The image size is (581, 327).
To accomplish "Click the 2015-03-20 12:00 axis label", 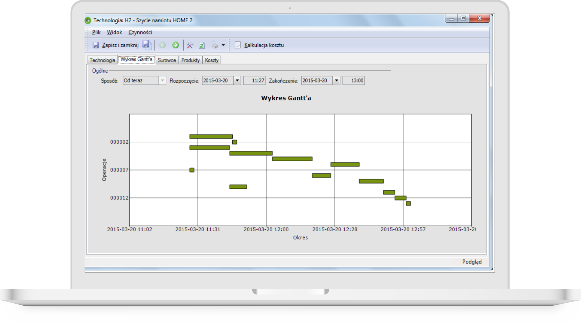I will (266, 229).
